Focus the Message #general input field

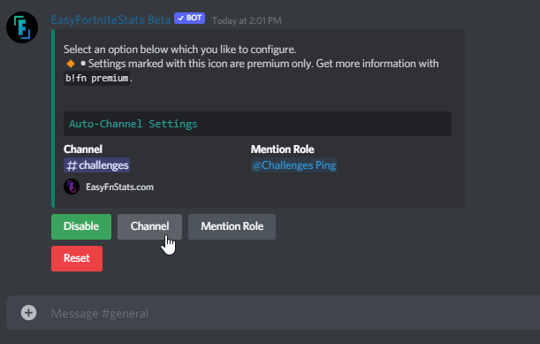click(x=289, y=313)
